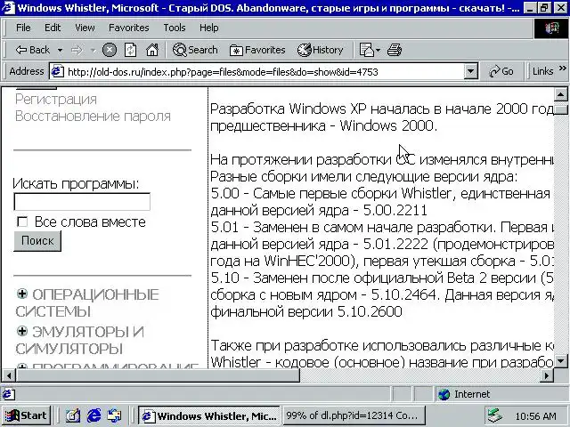Expand the address bar dropdown list
Viewport: 570px width, 427px height.
470,71
